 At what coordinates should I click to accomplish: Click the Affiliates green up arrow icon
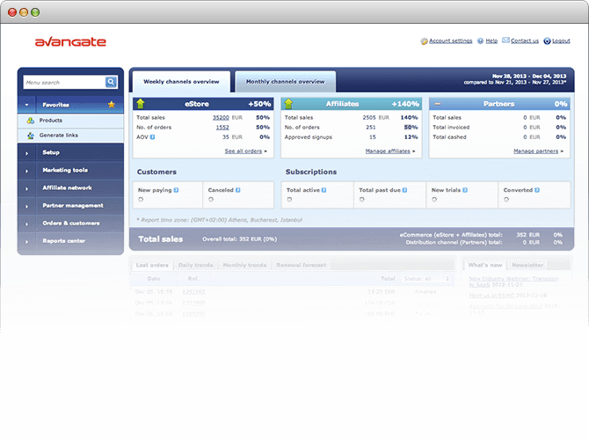(x=288, y=104)
